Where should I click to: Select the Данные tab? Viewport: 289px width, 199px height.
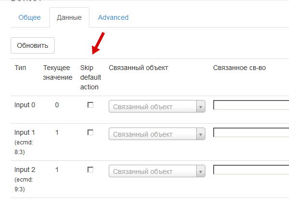pyautogui.click(x=69, y=17)
